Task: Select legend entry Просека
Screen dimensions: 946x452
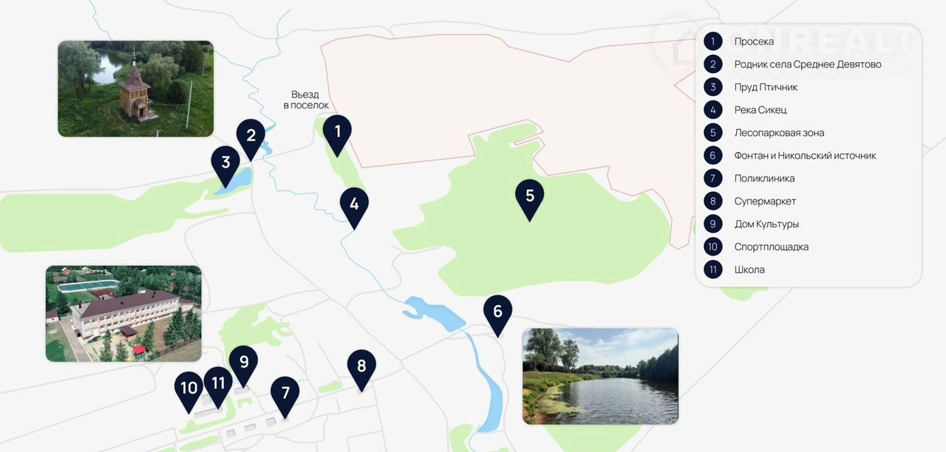Action: pyautogui.click(x=754, y=41)
